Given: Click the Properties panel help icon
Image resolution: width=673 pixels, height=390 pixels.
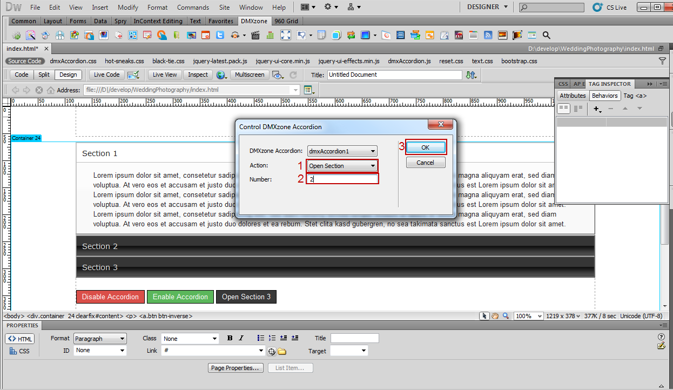Looking at the screenshot, I should point(662,337).
